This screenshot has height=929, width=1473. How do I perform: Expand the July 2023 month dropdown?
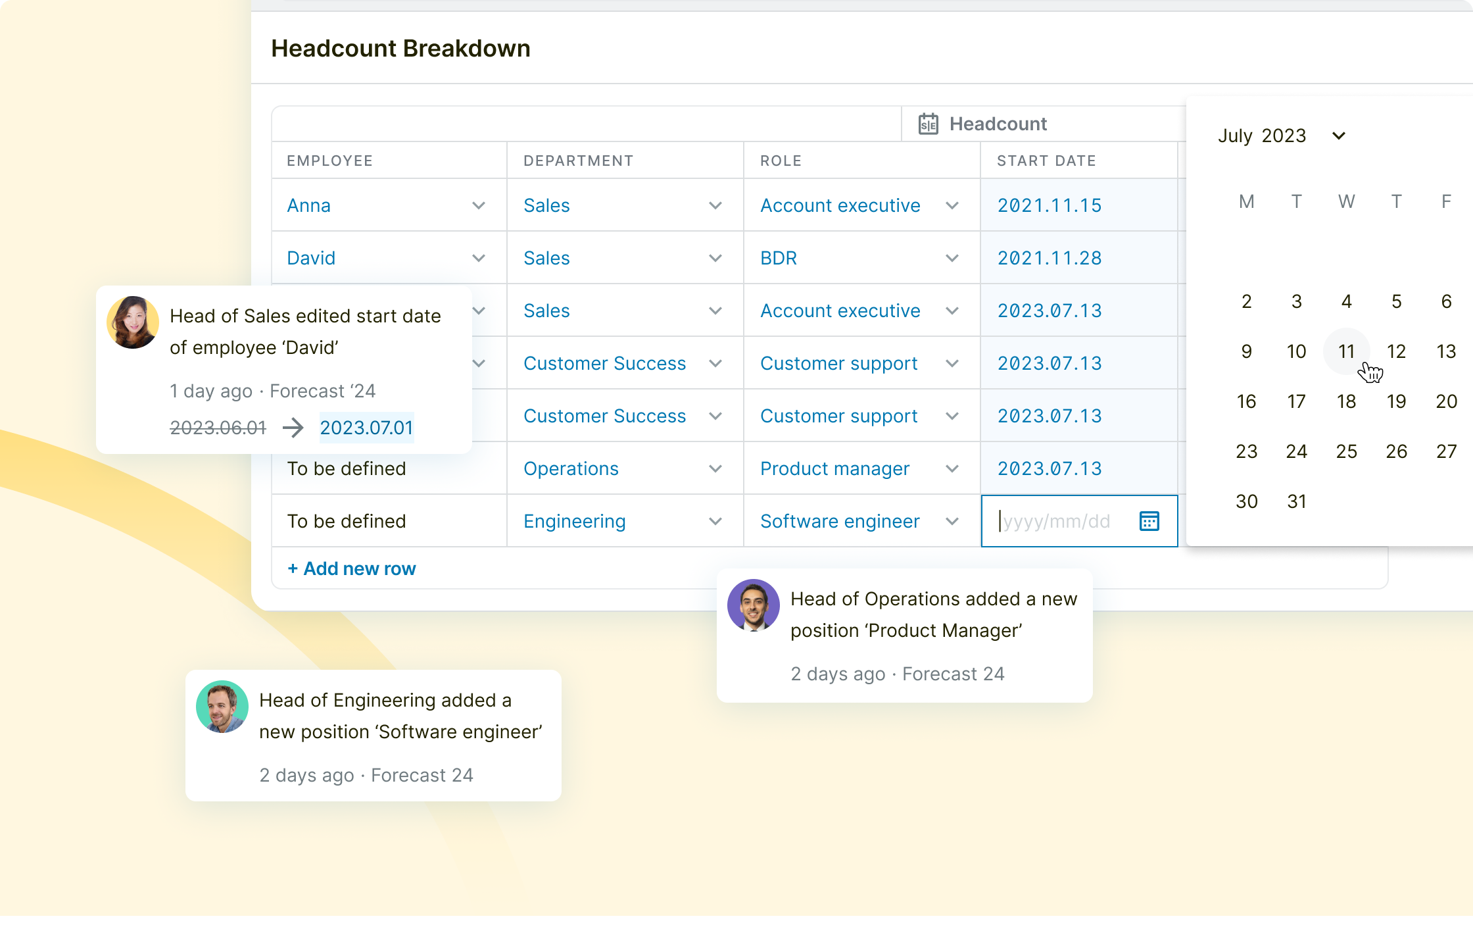[1338, 136]
